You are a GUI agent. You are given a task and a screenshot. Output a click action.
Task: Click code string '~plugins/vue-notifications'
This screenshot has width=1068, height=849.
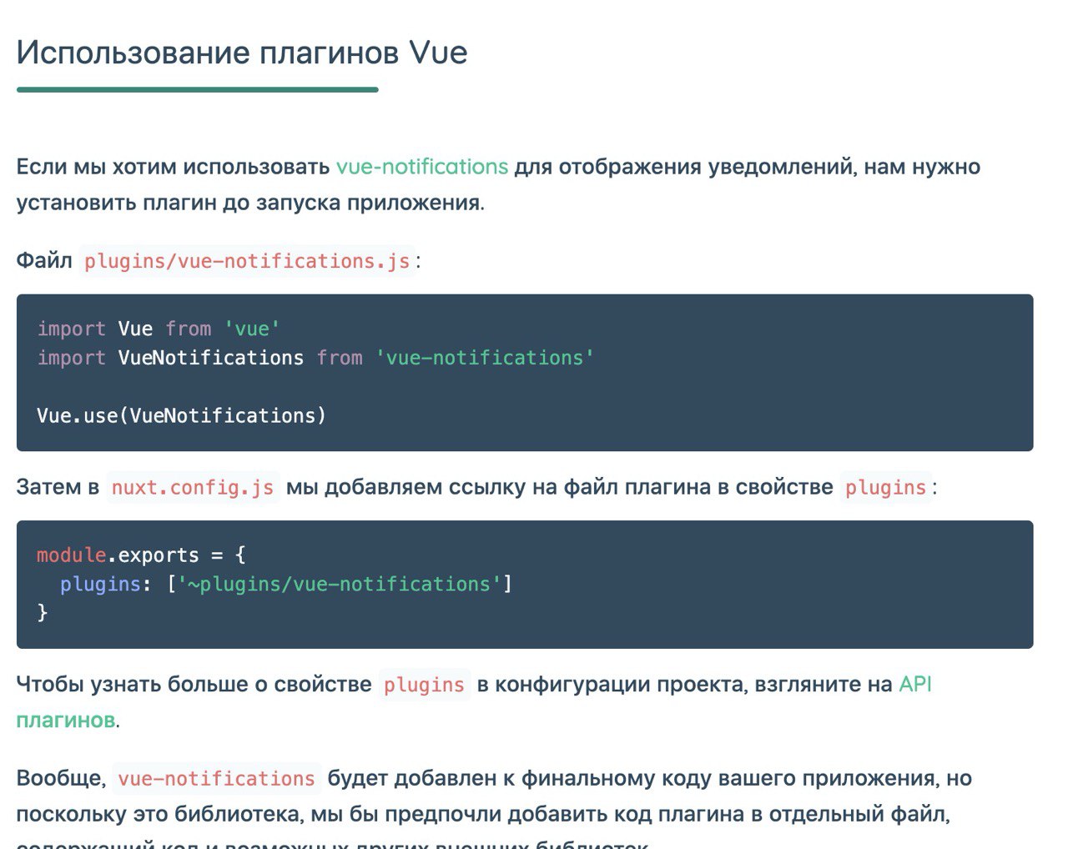(339, 584)
